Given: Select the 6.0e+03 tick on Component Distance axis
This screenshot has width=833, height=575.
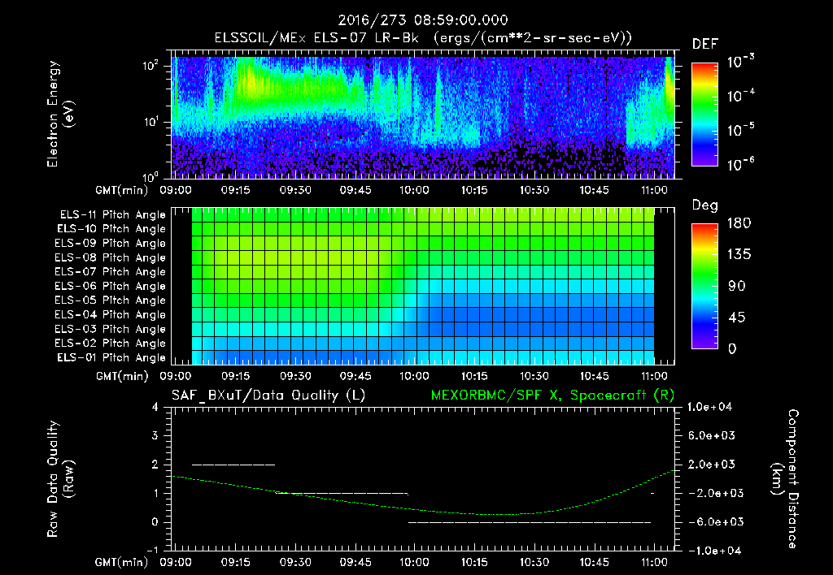Looking at the screenshot, I should [712, 435].
